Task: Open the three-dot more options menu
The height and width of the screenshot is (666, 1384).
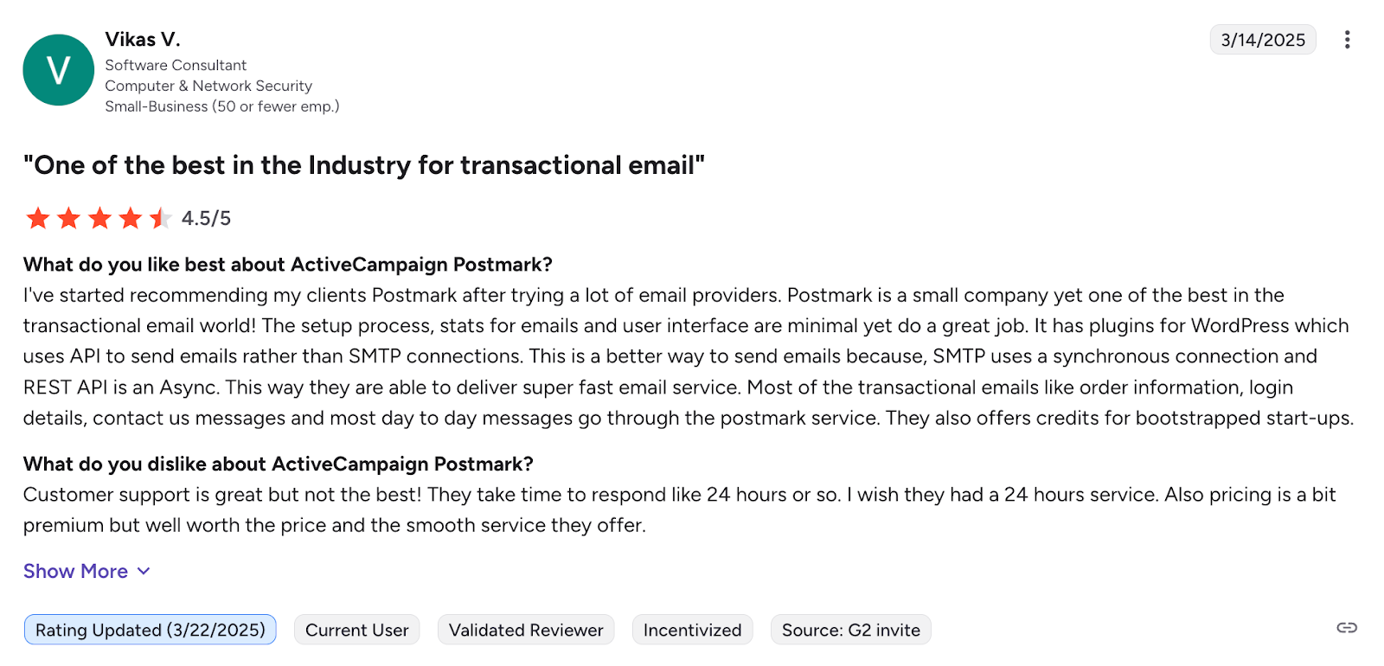Action: click(1347, 40)
